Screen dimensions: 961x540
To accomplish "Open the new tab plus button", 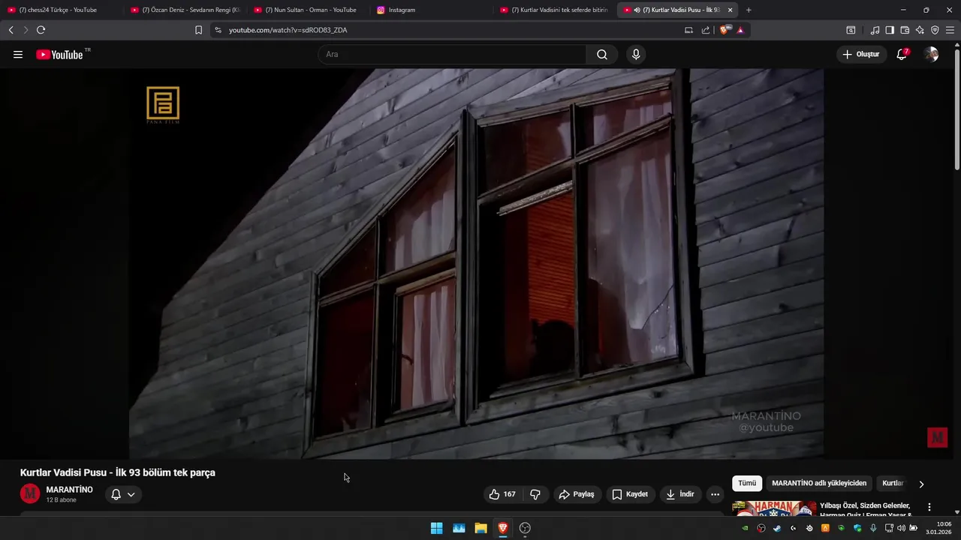I will click(x=749, y=10).
